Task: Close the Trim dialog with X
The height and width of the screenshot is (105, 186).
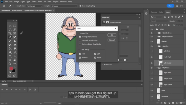Action: coord(115,29)
